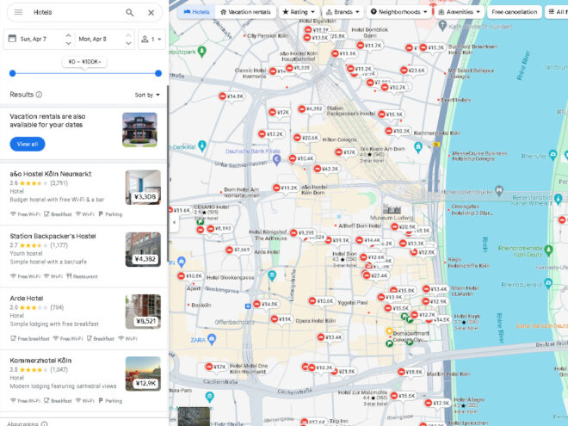Click the ¥14.8K hotel pin near top left
Viewport: 568px width, 426px height.
click(232, 96)
